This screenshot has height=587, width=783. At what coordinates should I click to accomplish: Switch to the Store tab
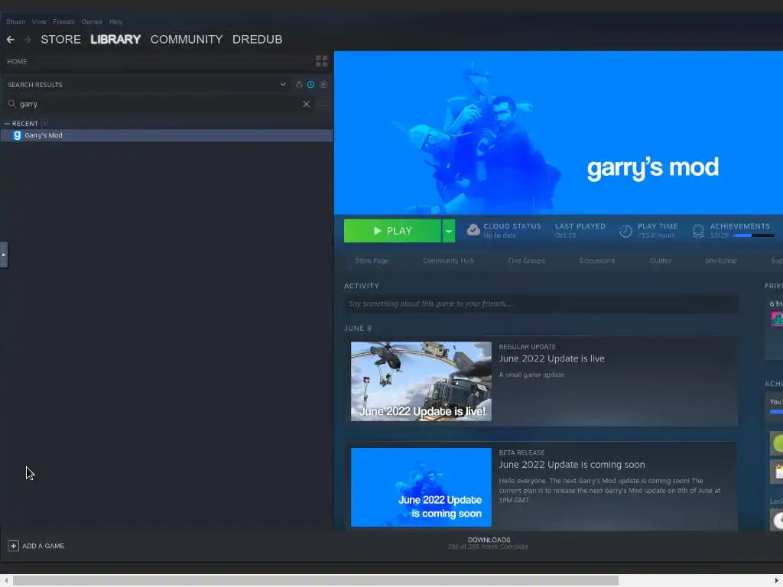click(60, 40)
